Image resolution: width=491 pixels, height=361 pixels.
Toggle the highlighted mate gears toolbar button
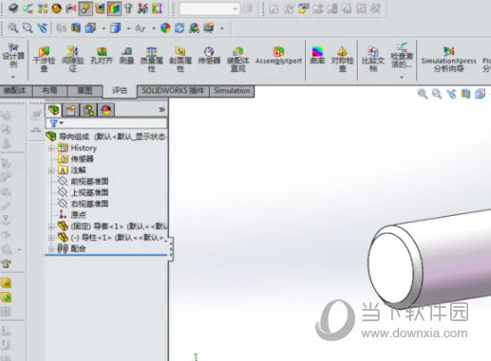[85, 9]
